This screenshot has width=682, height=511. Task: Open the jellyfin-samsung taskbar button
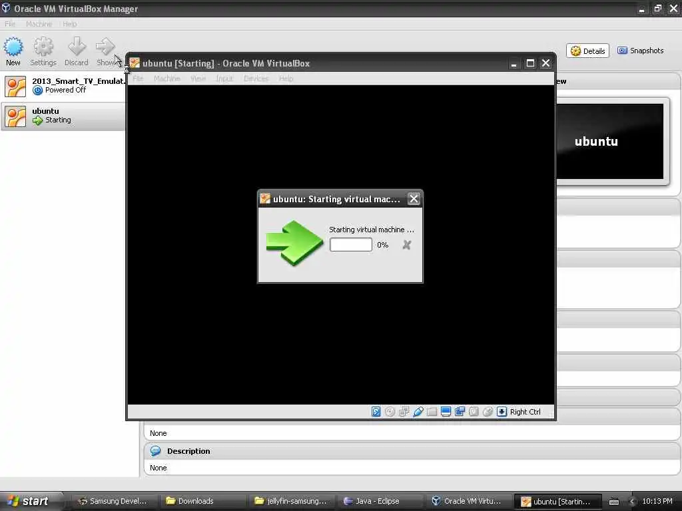[290, 501]
